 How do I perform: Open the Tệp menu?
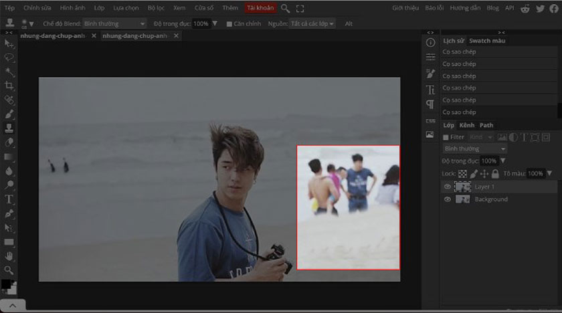click(x=9, y=8)
